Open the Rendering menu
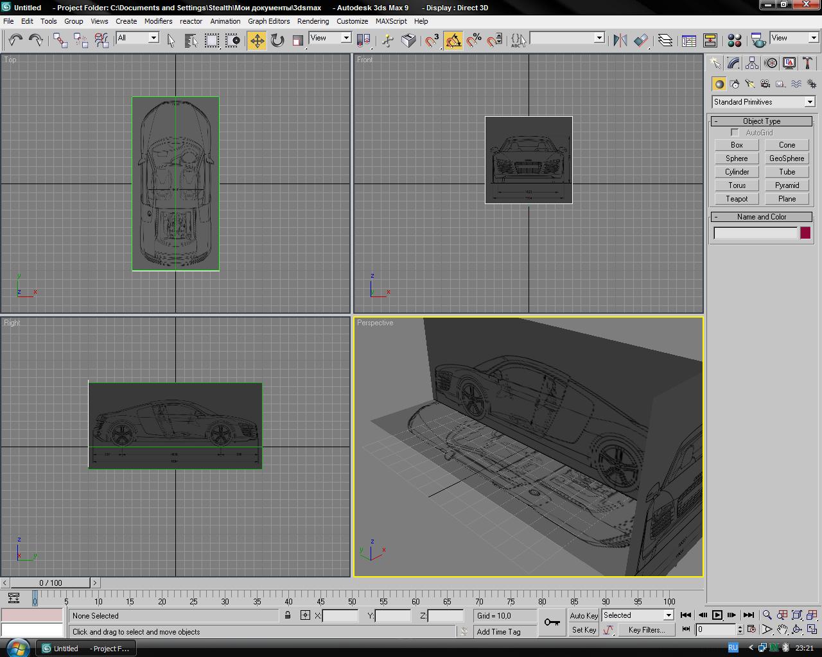This screenshot has height=657, width=822. [x=313, y=21]
